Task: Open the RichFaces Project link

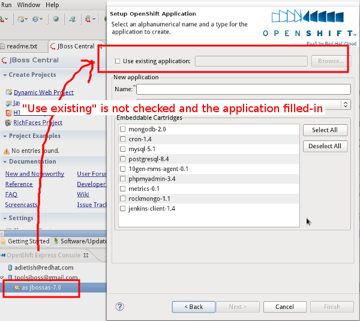Action: 38,122
